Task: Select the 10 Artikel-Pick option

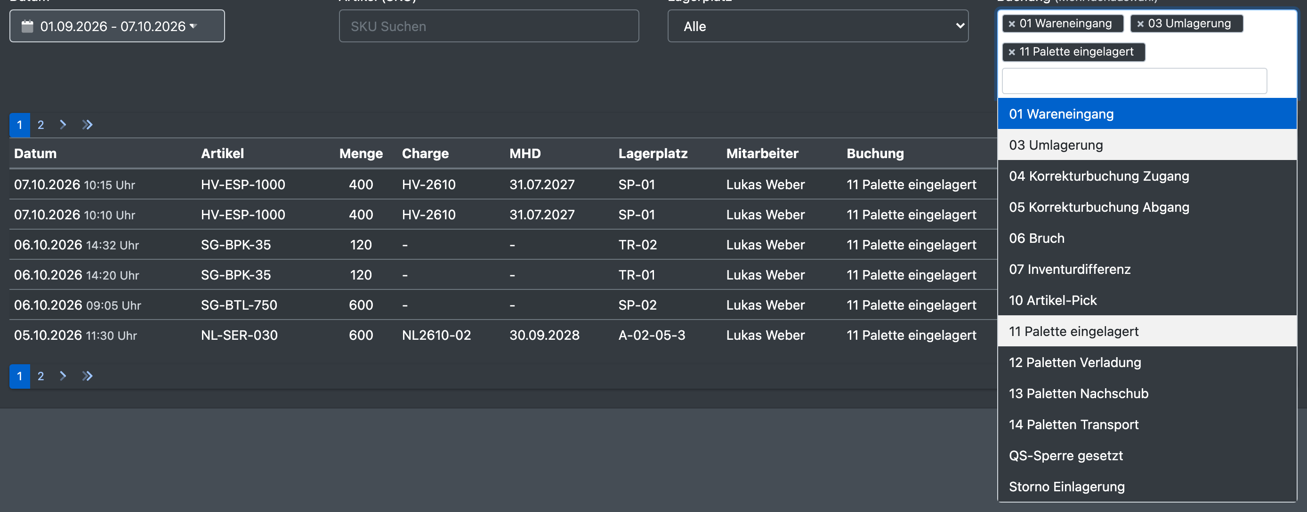Action: 1146,300
